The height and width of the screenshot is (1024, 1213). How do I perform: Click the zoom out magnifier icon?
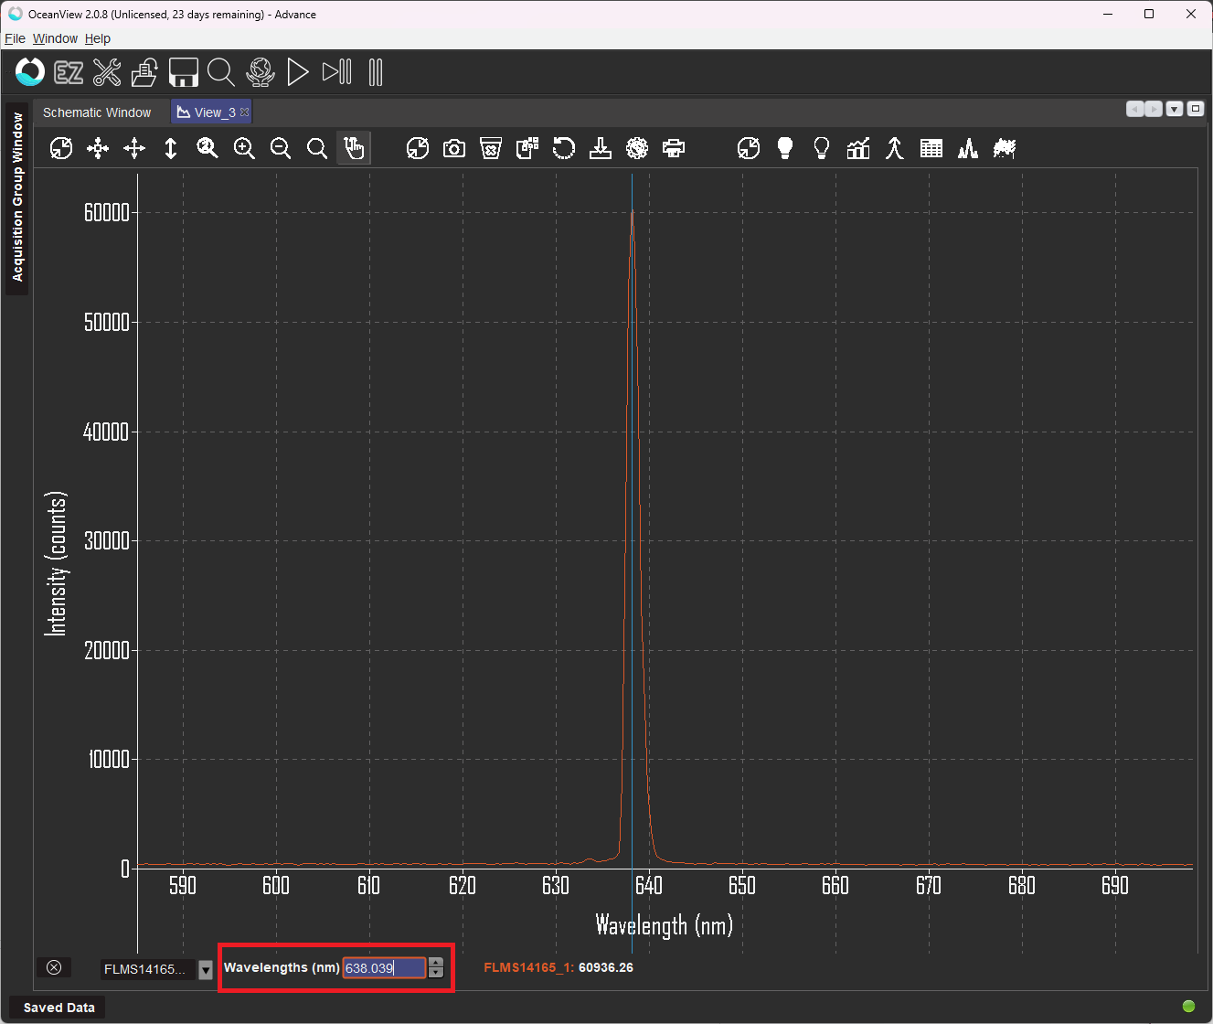pyautogui.click(x=281, y=148)
